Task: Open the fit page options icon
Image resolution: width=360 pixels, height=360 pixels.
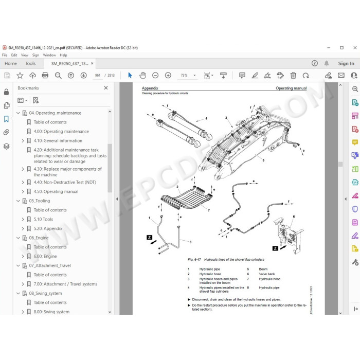Action: (208, 75)
